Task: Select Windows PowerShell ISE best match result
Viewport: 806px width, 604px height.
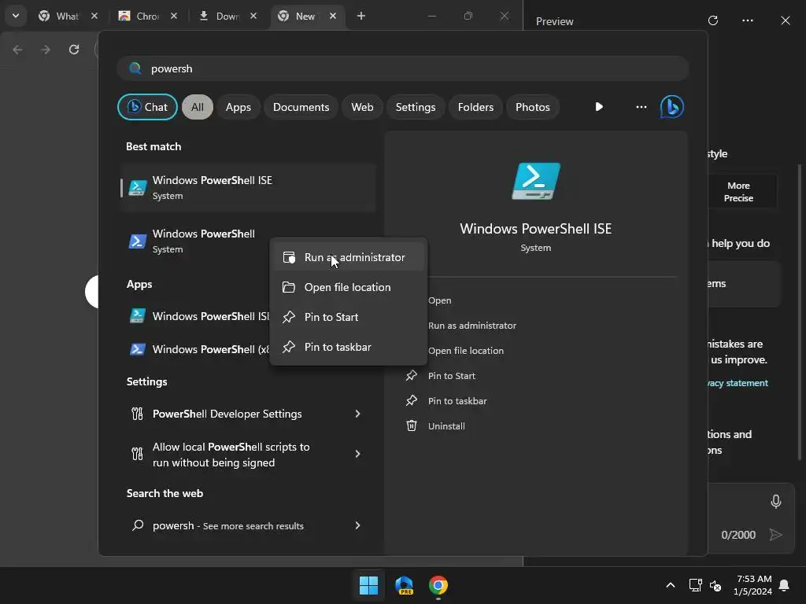Action: pyautogui.click(x=248, y=187)
